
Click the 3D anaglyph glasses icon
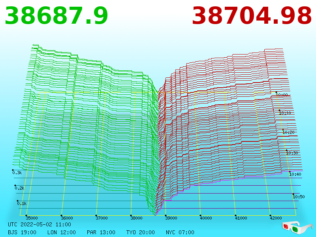click(x=297, y=228)
